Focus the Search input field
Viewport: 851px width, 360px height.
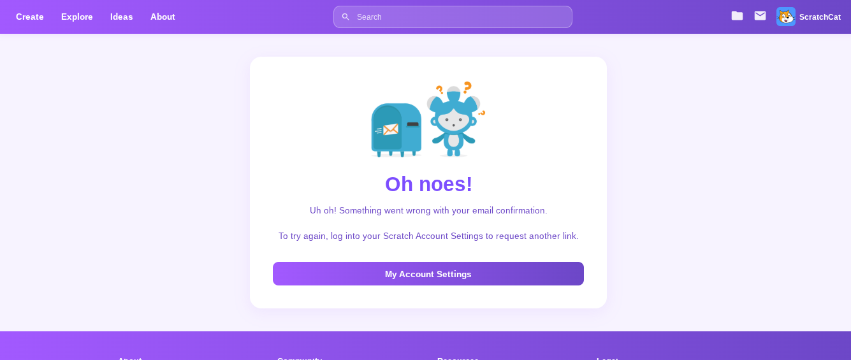pos(459,17)
